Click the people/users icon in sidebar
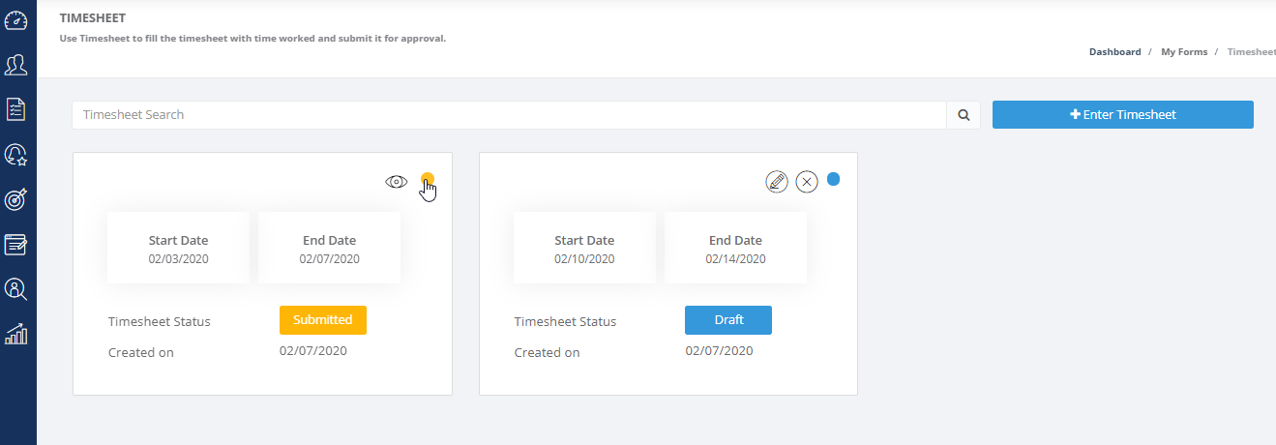1276x445 pixels. click(x=16, y=65)
